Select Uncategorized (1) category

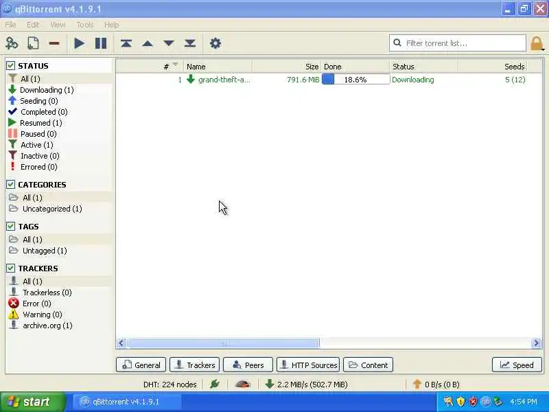[x=52, y=209]
